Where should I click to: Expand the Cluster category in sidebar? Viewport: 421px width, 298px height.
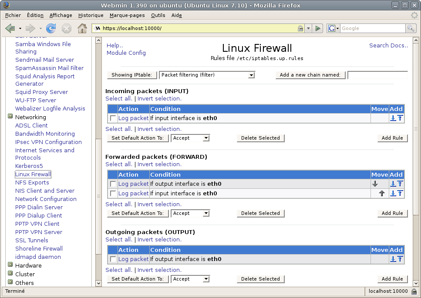tap(10, 273)
